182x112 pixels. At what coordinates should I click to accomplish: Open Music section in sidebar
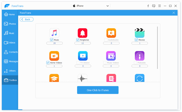pyautogui.click(x=10, y=33)
